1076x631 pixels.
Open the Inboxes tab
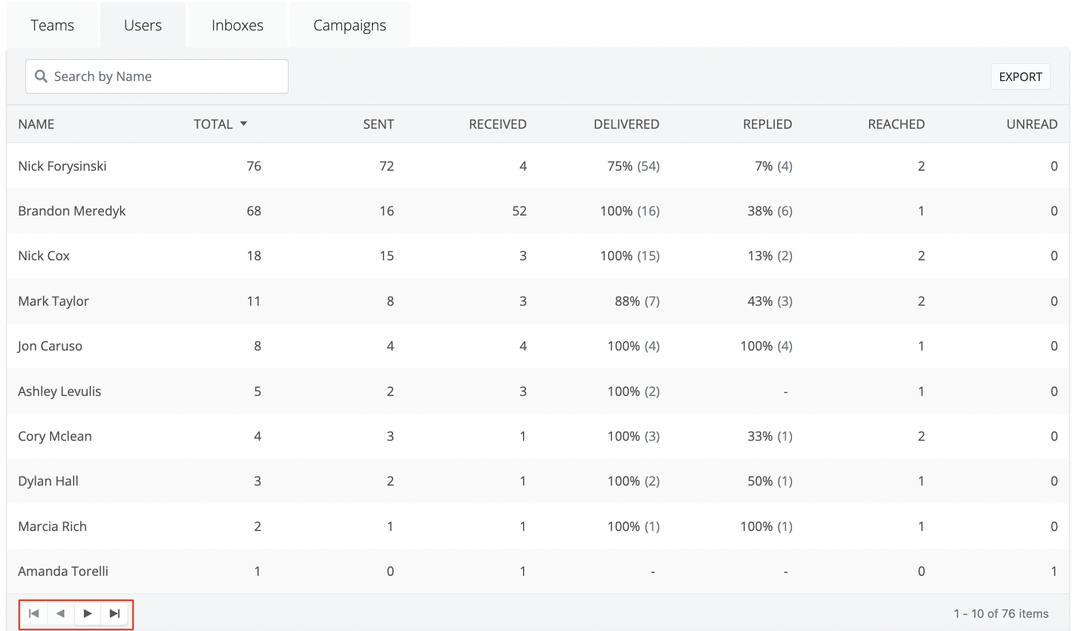pos(237,25)
